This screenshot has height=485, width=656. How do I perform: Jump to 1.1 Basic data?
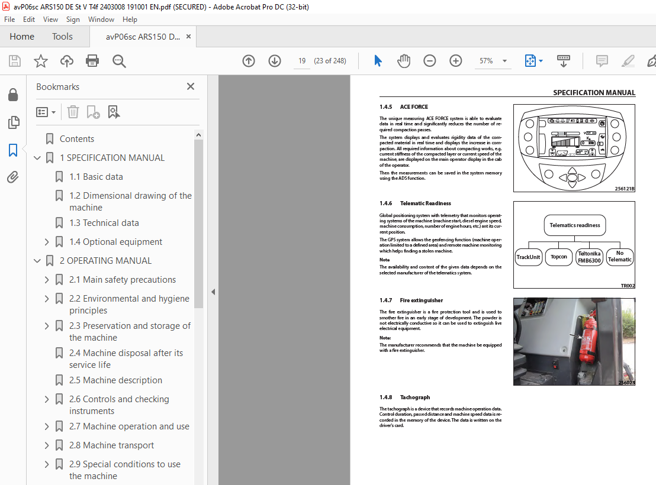96,177
